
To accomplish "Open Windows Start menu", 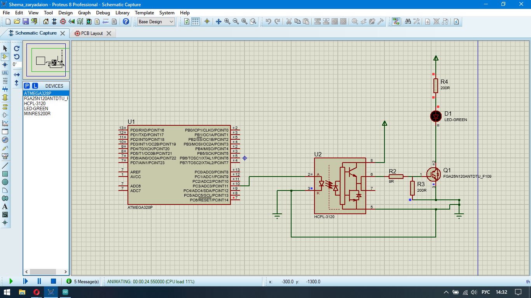I will point(7,292).
